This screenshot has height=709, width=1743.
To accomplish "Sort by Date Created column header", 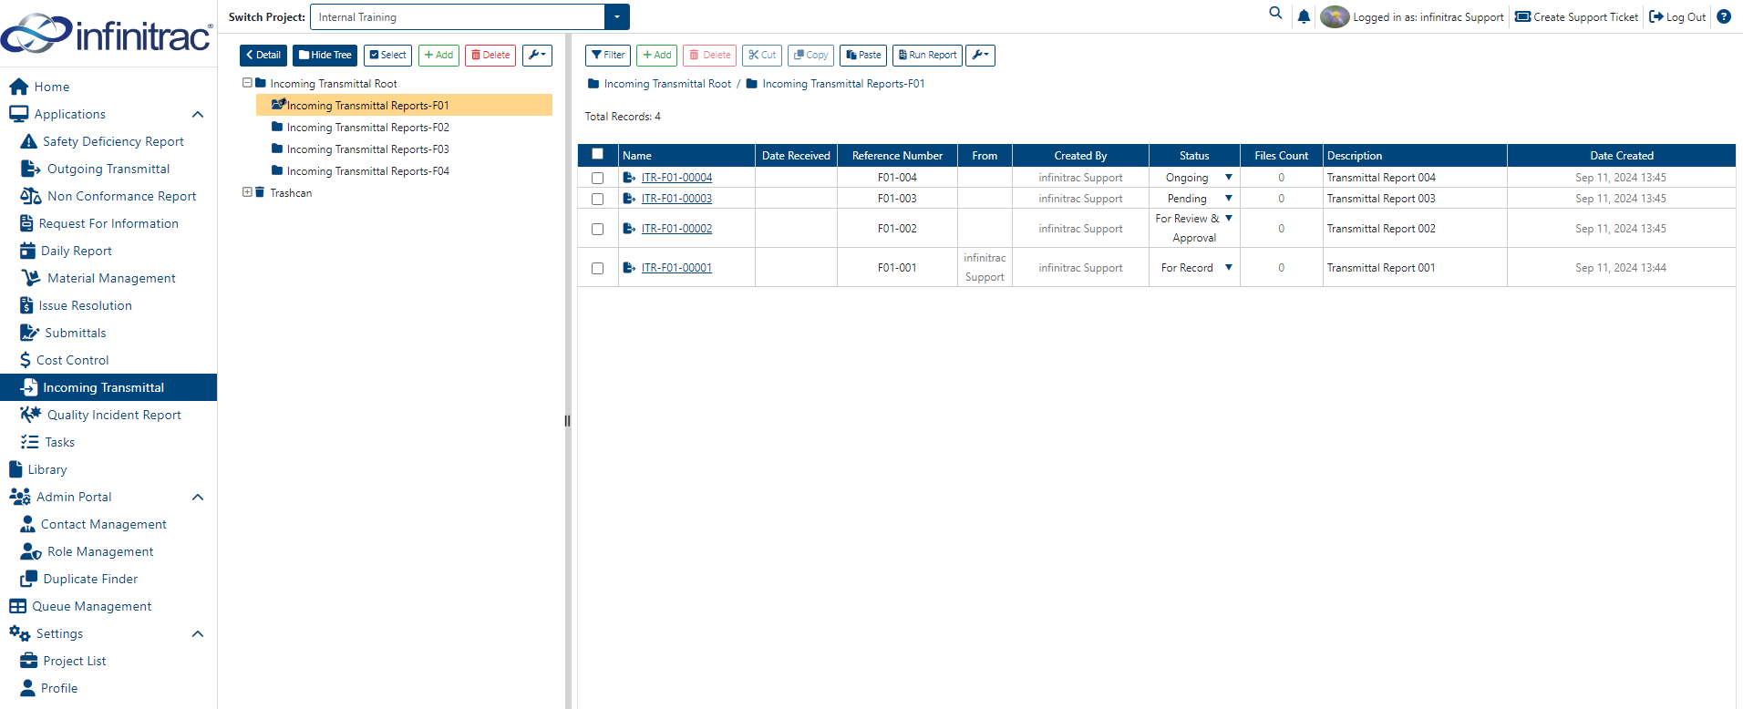I will pyautogui.click(x=1621, y=156).
